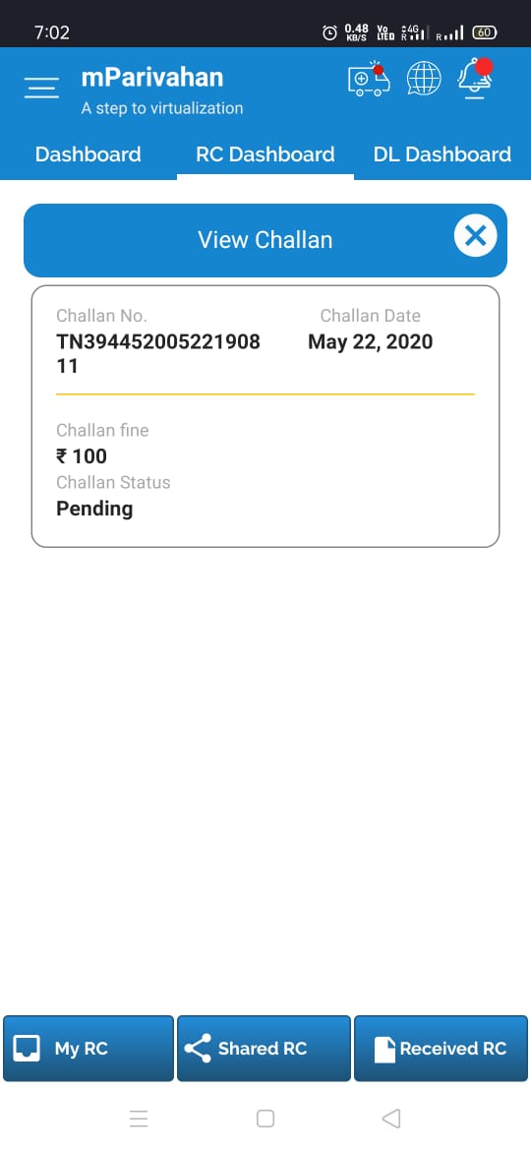Tap the My RC inbox icon

click(x=28, y=1049)
